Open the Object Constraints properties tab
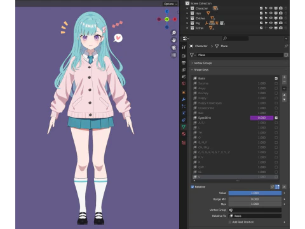Viewport: 305px width, 229px height. point(184,120)
